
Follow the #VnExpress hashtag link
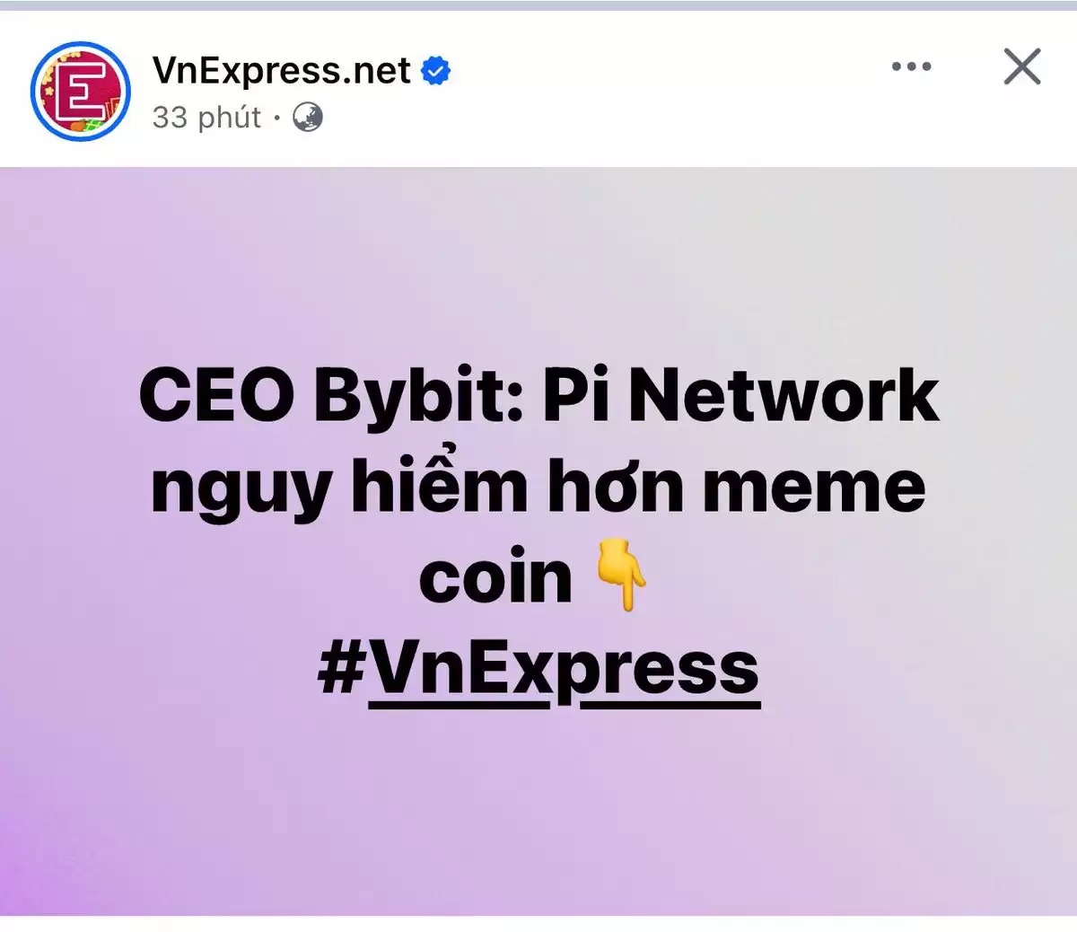[538, 672]
